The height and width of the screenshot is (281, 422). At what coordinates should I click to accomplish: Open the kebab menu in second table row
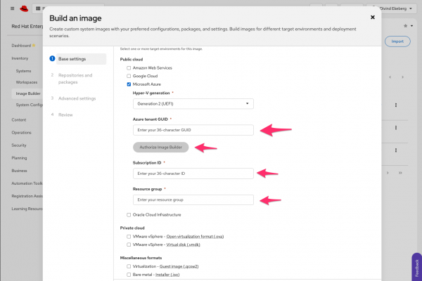pos(395,128)
